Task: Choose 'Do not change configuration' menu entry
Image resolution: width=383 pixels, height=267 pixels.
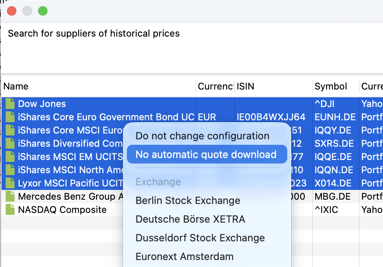Action: [202, 136]
